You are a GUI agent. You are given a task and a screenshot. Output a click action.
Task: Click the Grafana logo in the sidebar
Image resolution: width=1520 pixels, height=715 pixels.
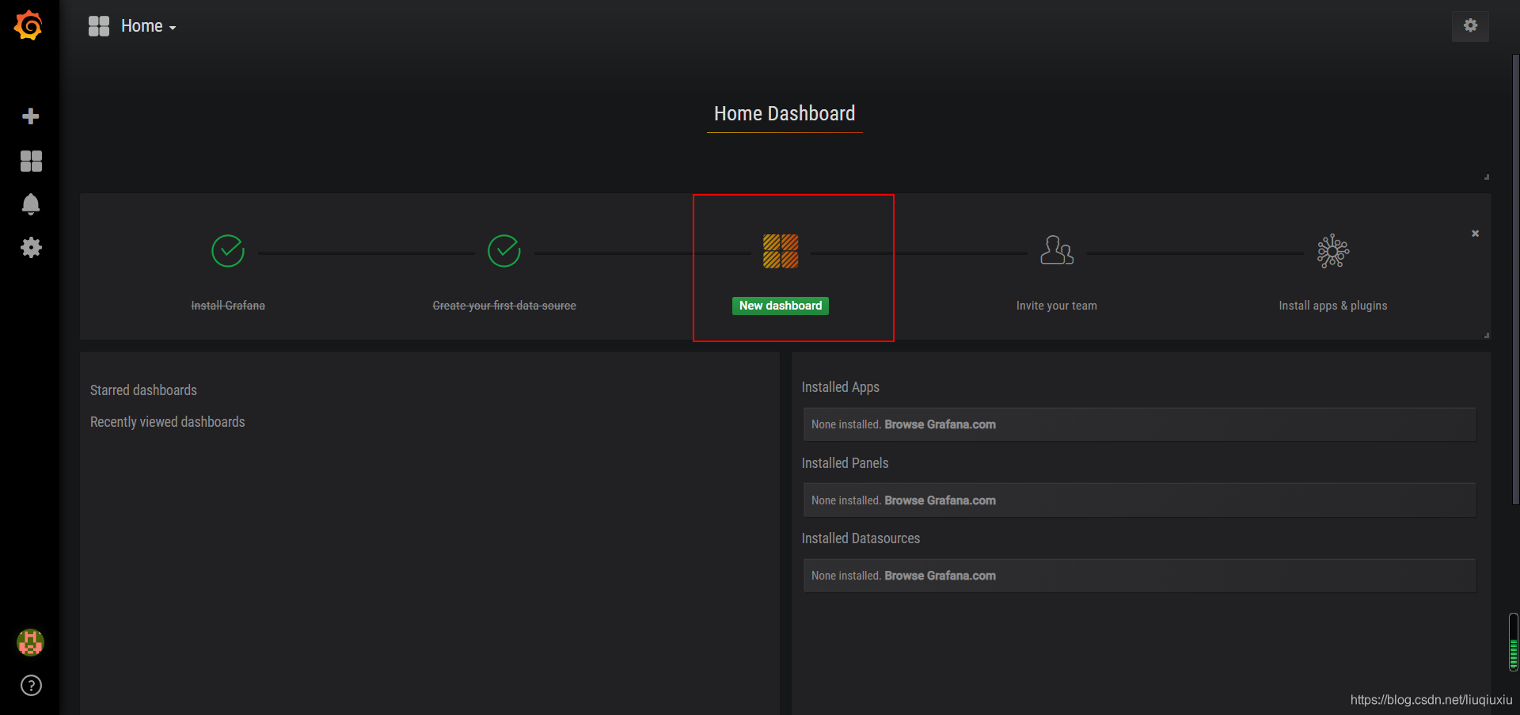(x=28, y=25)
